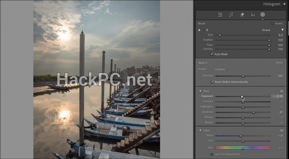Collapse the Histogram panel arrow
This screenshot has width=289, height=159.
pos(284,4)
